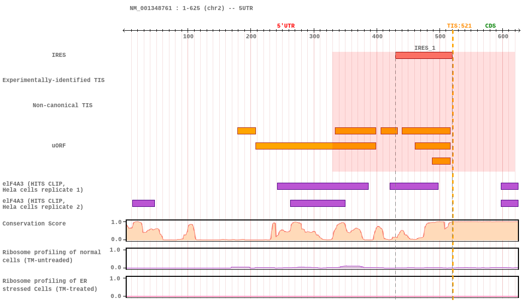Click the 600 tick on the position axis
Viewport: 528px width, 303px height.
click(x=503, y=36)
